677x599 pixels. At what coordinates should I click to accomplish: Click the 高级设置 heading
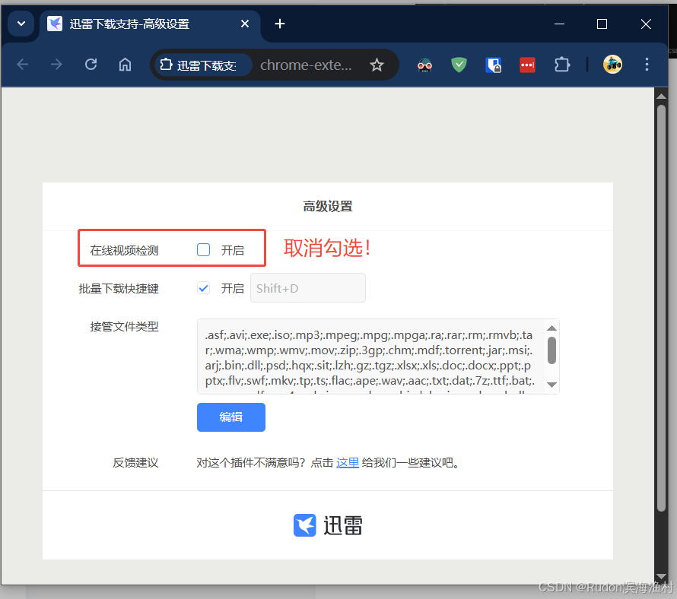coord(328,206)
